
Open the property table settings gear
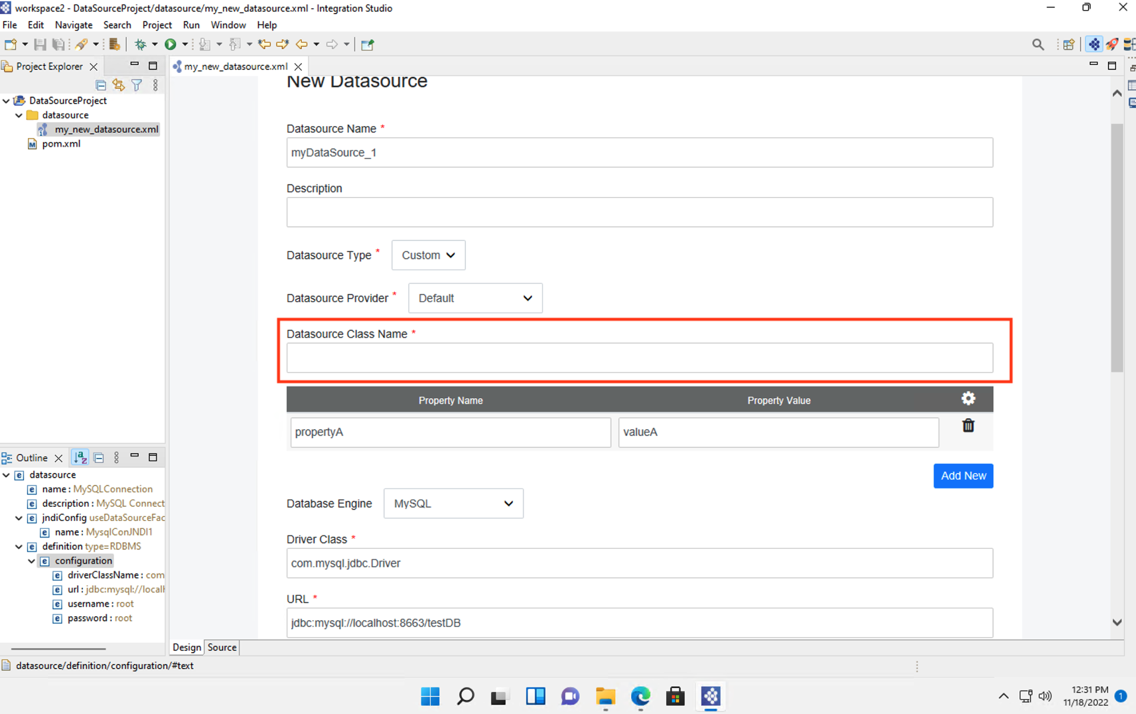click(968, 398)
